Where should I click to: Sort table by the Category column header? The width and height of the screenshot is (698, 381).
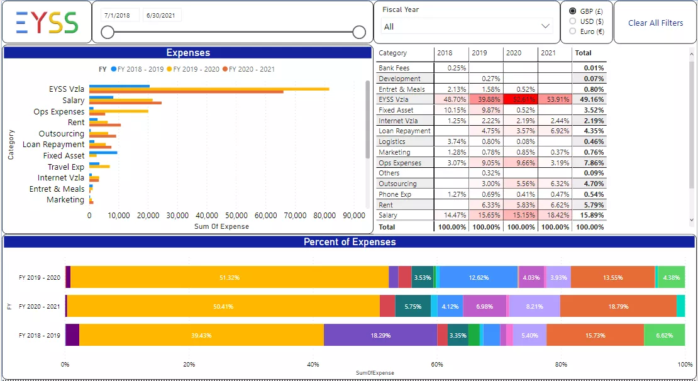pyautogui.click(x=393, y=53)
